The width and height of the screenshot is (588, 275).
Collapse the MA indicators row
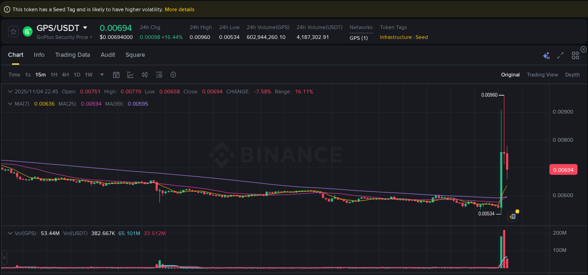click(x=10, y=104)
